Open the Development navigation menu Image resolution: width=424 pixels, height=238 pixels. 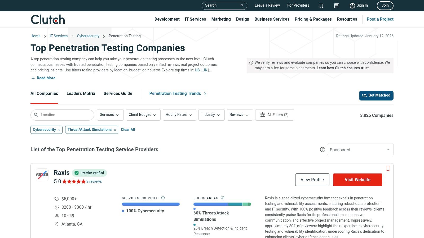coord(167,19)
